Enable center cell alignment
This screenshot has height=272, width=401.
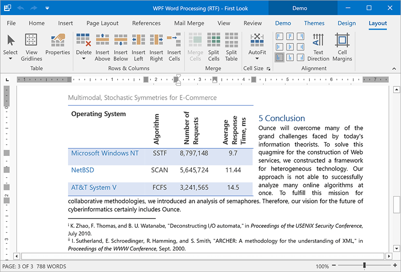click(x=290, y=46)
